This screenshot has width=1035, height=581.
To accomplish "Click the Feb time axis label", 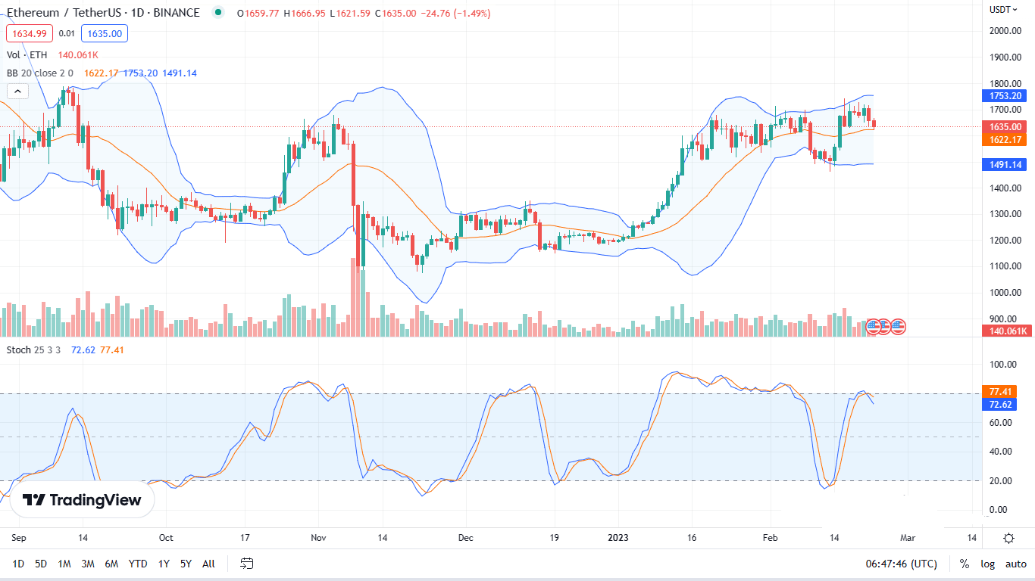I will [771, 538].
